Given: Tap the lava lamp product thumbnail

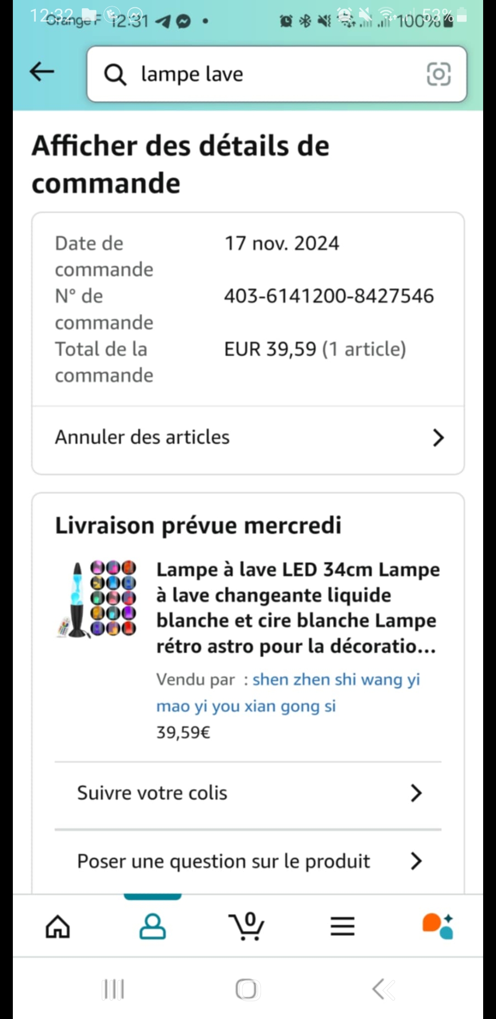Looking at the screenshot, I should 96,599.
